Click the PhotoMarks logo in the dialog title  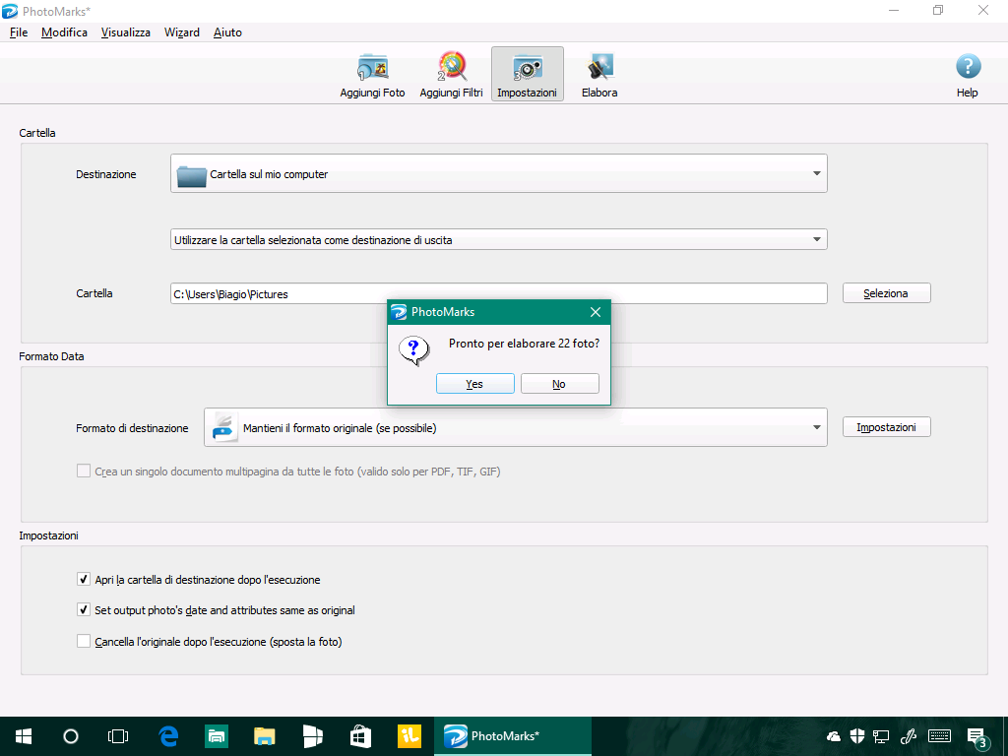coord(400,312)
